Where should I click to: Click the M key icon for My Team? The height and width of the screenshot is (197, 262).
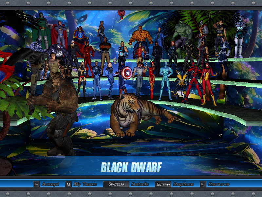pyautogui.click(x=68, y=184)
